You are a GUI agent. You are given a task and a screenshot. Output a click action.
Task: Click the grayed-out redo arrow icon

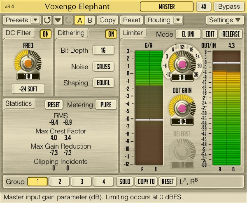(68, 20)
